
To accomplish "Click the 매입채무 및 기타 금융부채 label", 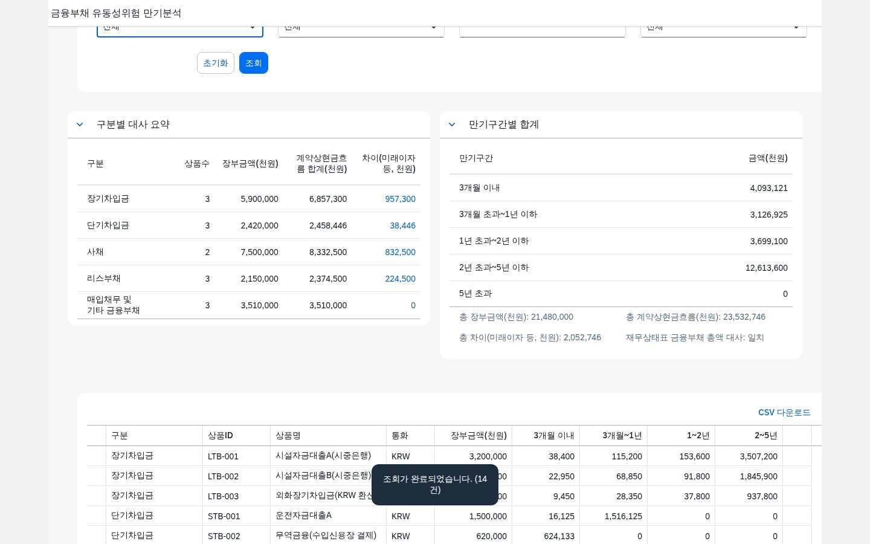I will pos(114,305).
